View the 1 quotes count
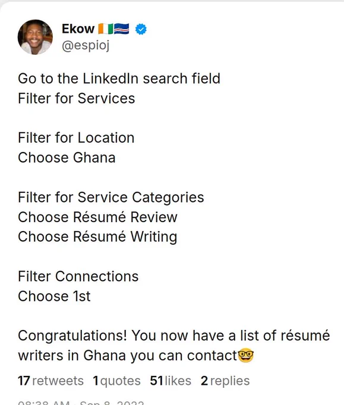Screen dimensions: 344x405 tap(116, 381)
